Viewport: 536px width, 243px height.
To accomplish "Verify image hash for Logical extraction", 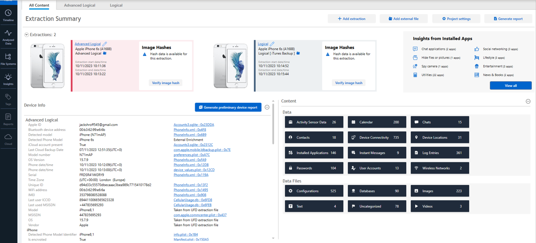I will click(349, 83).
